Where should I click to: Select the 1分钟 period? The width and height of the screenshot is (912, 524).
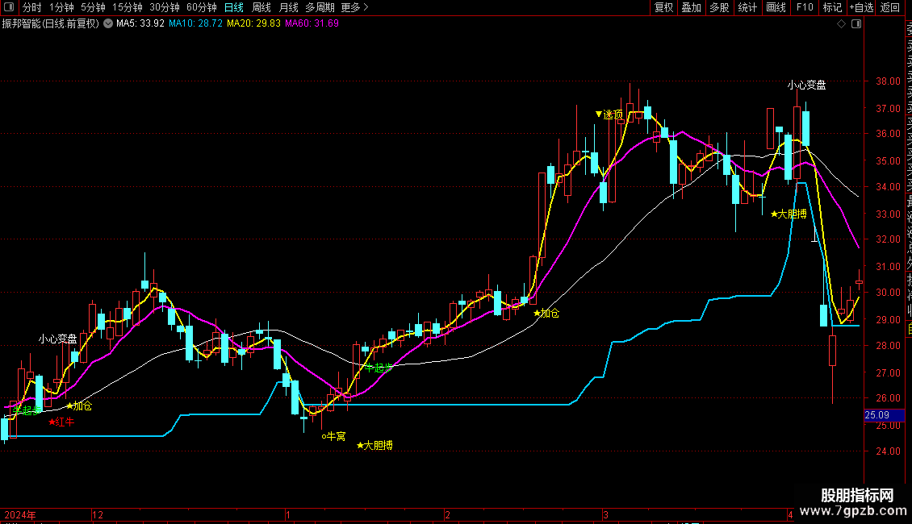[x=61, y=7]
